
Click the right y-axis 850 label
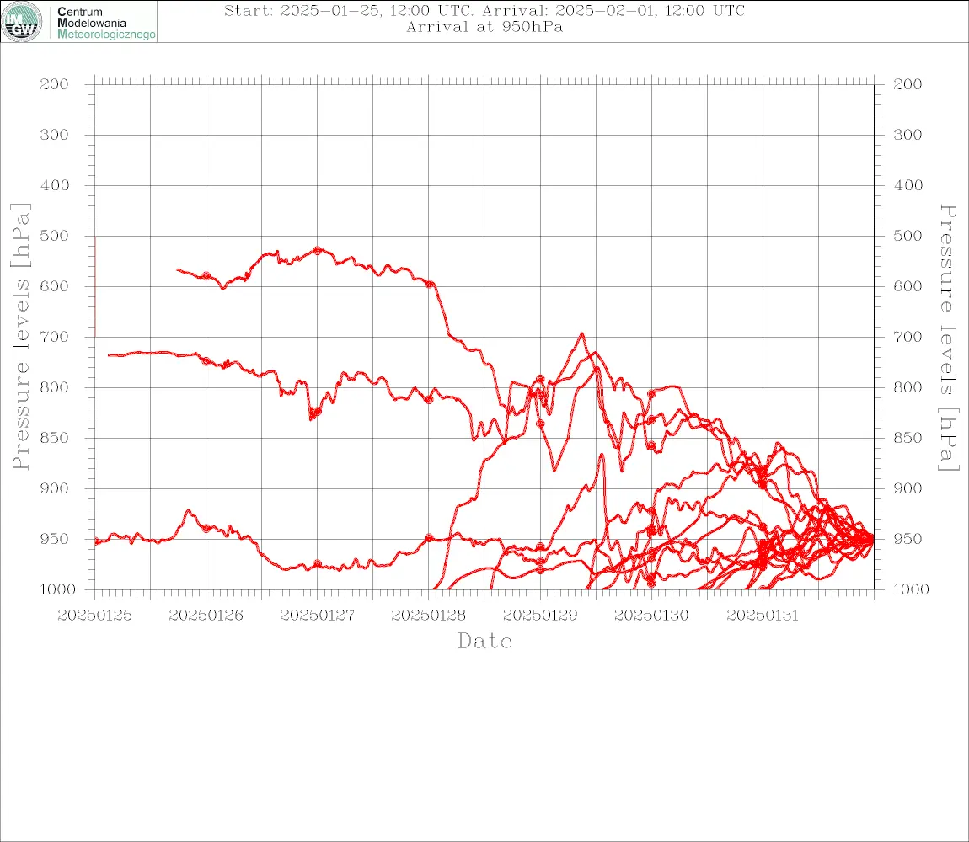[907, 438]
